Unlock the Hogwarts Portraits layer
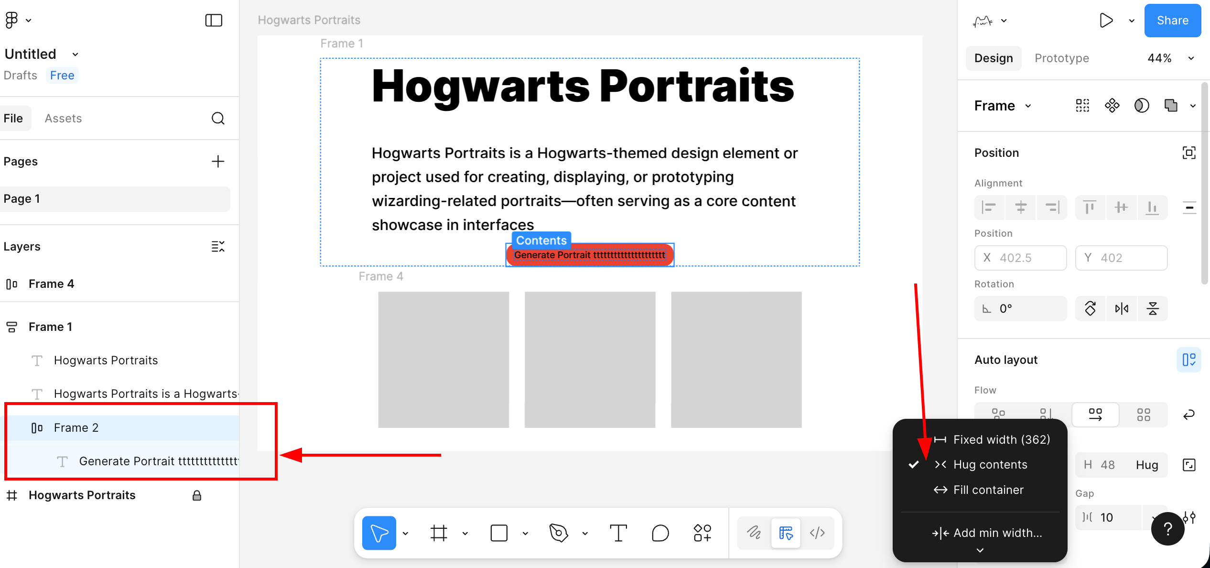Screen dimensions: 1210x568 click(x=196, y=495)
